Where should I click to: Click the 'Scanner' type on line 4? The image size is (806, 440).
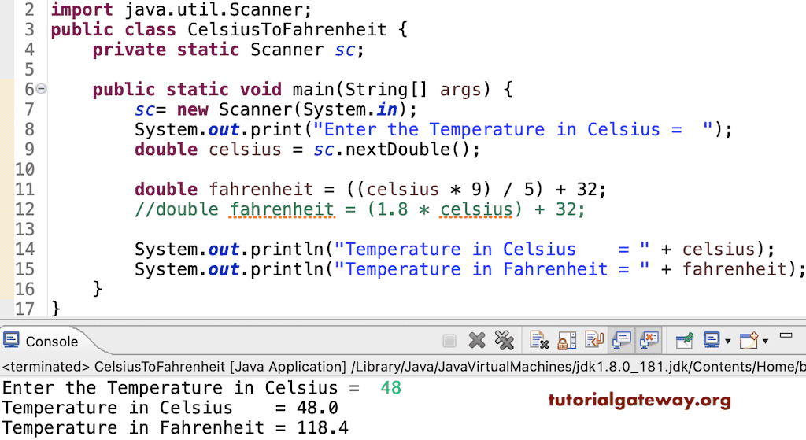[x=287, y=50]
